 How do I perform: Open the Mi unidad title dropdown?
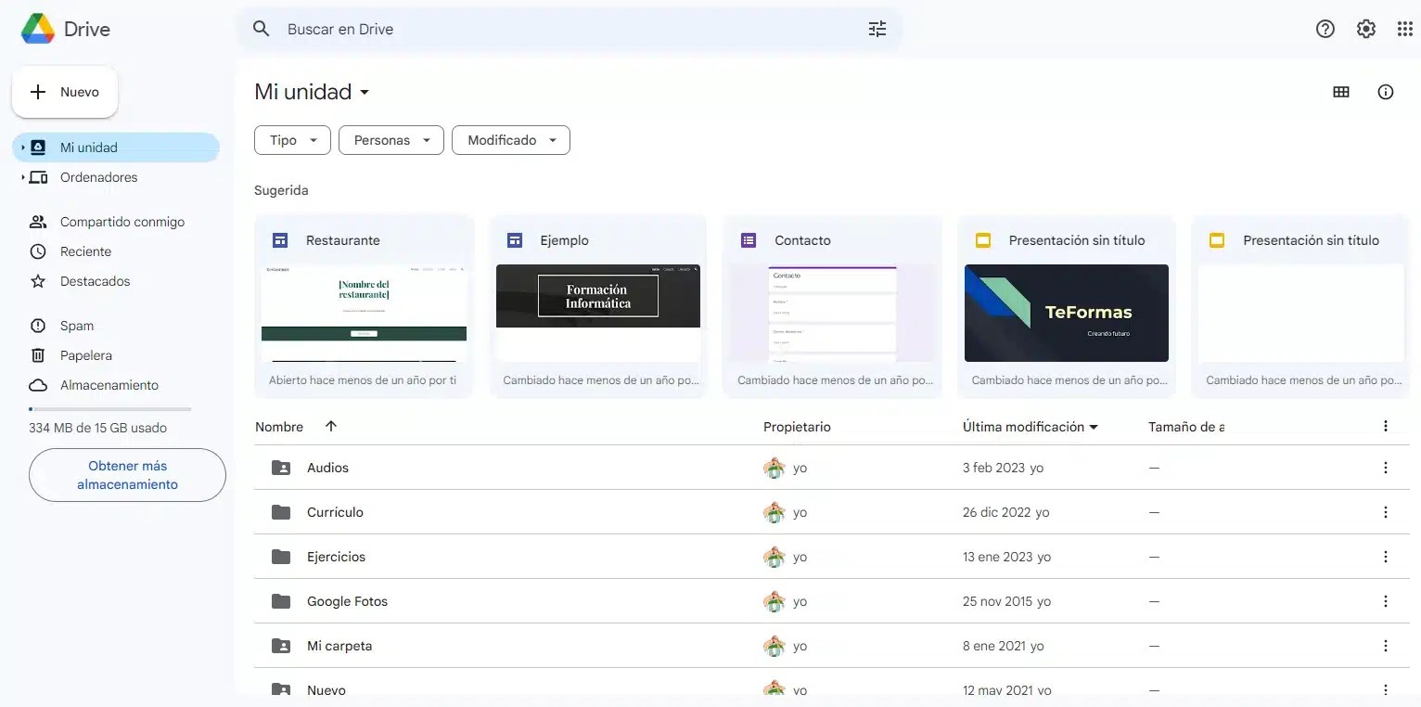point(313,92)
